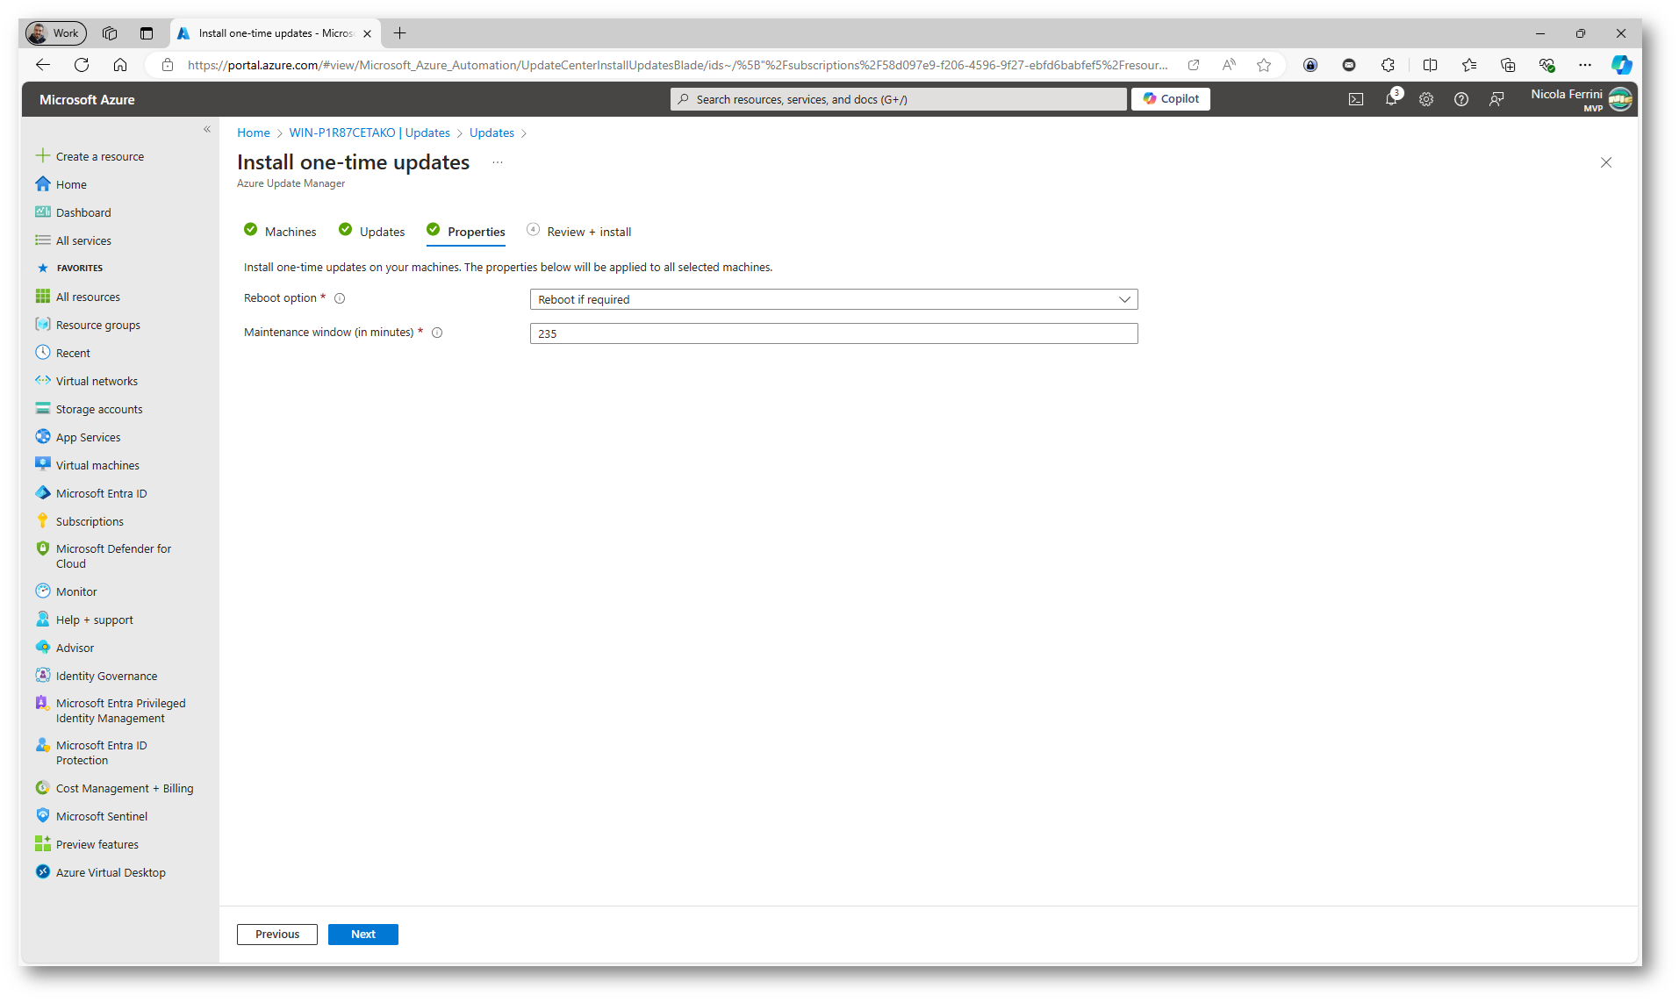Open Nicola Ferrini account menu

[1581, 99]
